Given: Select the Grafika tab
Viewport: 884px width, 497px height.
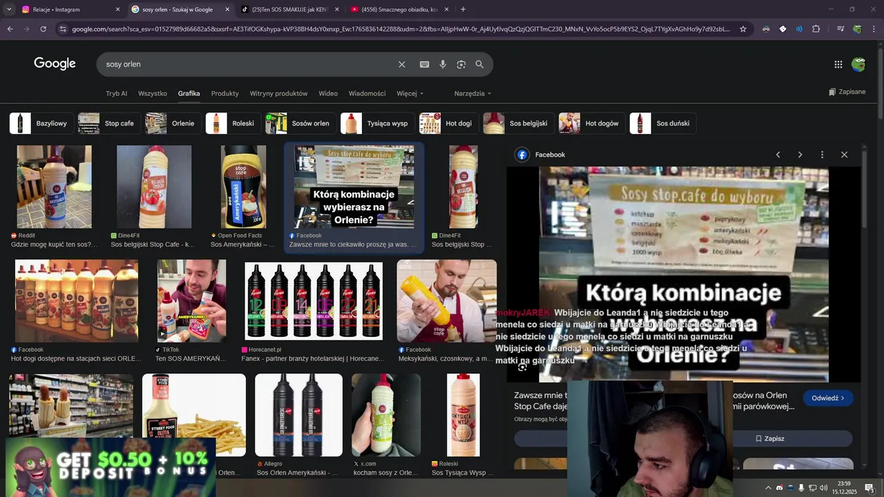Looking at the screenshot, I should [x=189, y=93].
